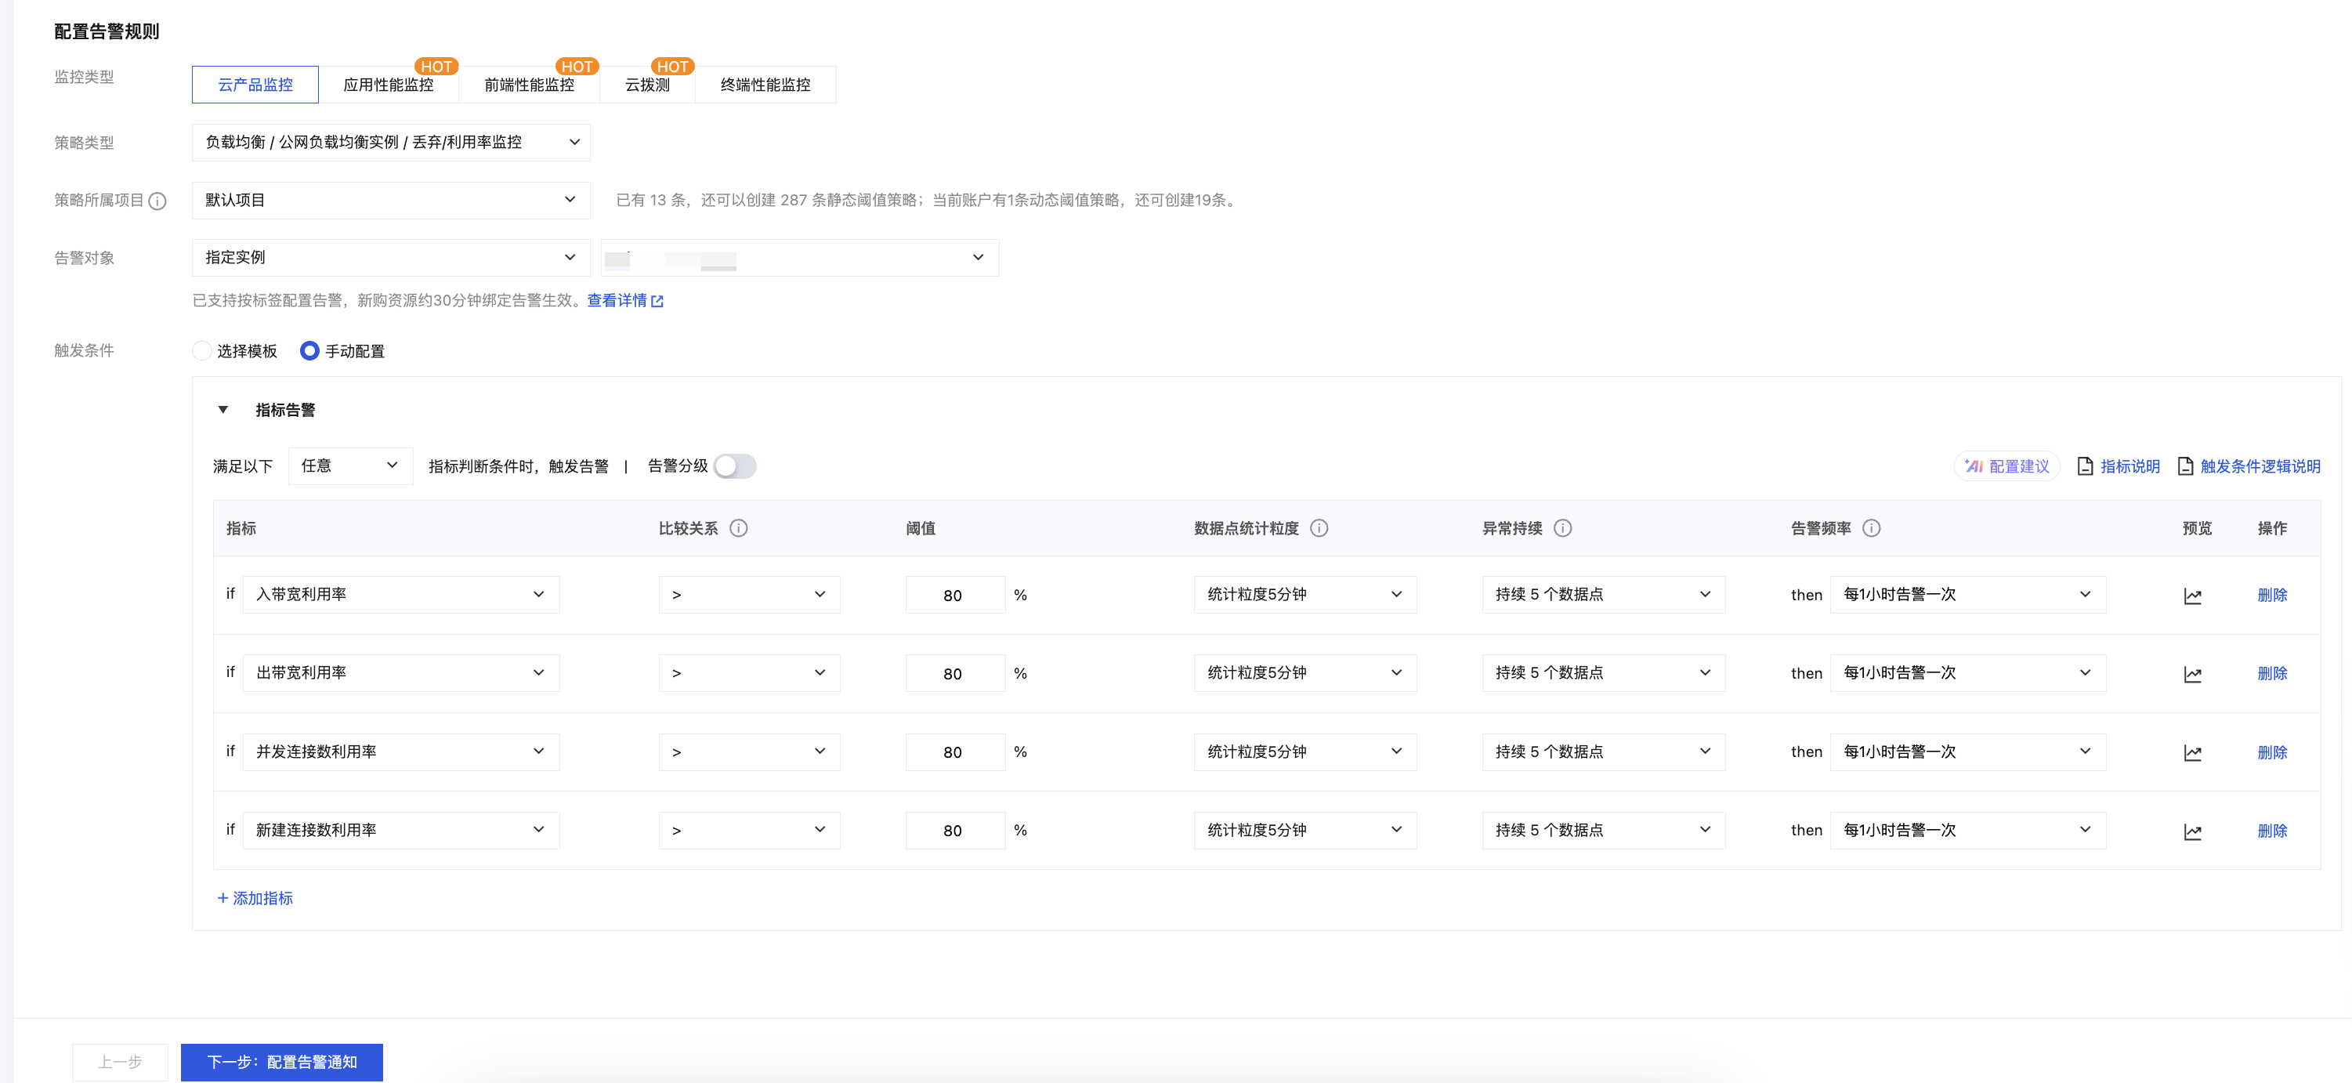2352x1083 pixels.
Task: Click info icon beside 数据点统计粒度 header
Action: point(1319,528)
